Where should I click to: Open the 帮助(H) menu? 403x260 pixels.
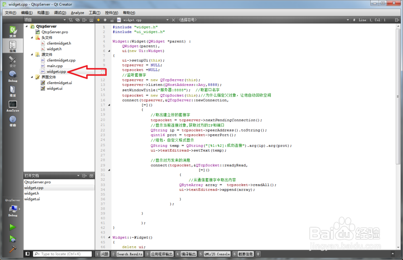[129, 12]
